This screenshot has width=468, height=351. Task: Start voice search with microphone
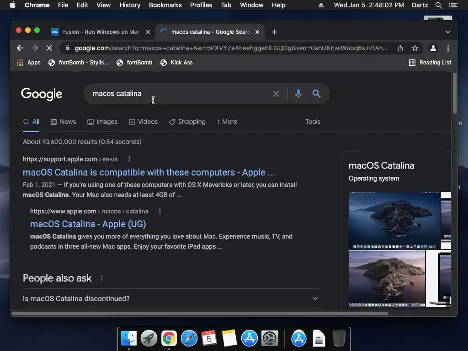(298, 94)
